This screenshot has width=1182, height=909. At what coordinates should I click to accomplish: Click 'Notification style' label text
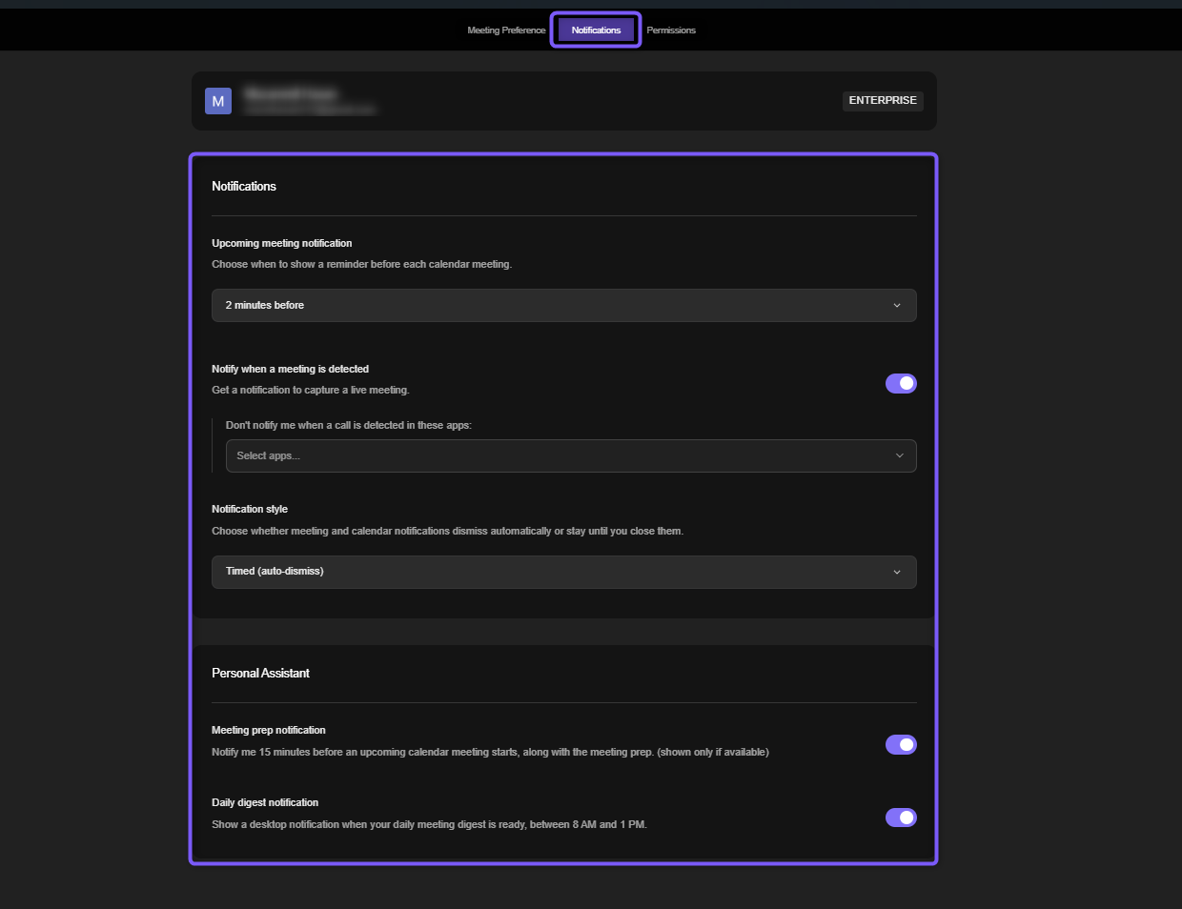[x=250, y=510]
